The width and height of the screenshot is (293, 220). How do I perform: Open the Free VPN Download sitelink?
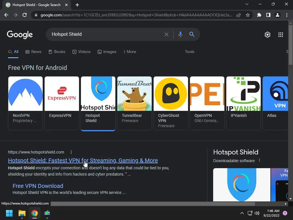(x=38, y=186)
